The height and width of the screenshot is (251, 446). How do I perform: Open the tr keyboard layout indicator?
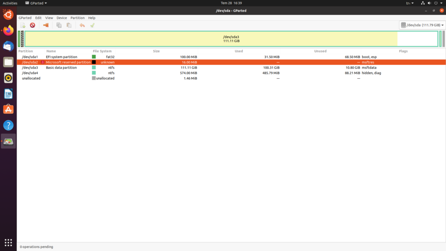(x=410, y=3)
